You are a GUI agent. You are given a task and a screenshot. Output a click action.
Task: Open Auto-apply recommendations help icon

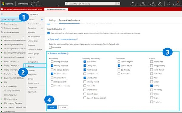(x=77, y=39)
